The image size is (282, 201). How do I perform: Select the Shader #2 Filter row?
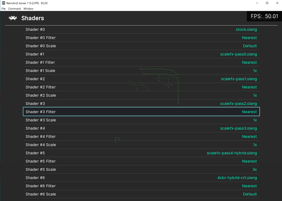141,87
